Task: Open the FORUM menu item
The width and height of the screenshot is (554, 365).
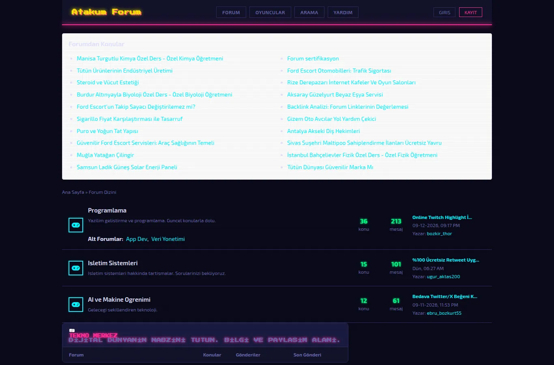Action: click(x=231, y=13)
